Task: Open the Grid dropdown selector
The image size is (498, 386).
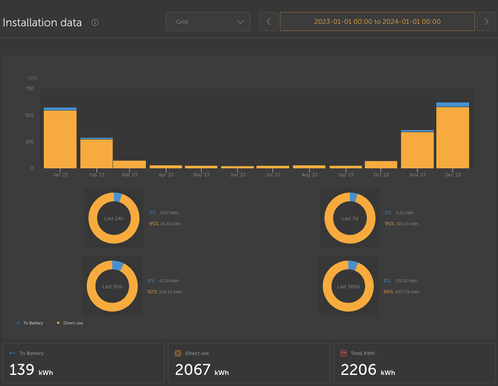Action: pyautogui.click(x=208, y=21)
